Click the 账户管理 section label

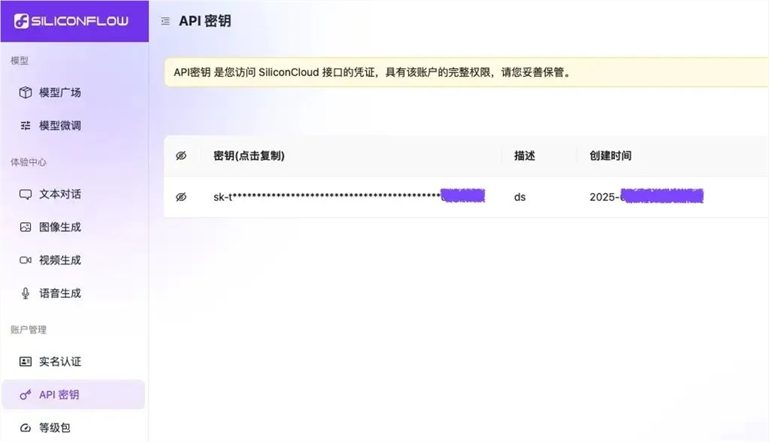(28, 330)
